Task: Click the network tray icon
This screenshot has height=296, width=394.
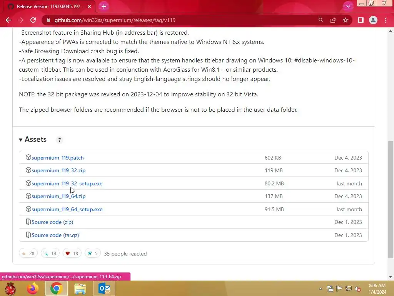Action: point(349,289)
